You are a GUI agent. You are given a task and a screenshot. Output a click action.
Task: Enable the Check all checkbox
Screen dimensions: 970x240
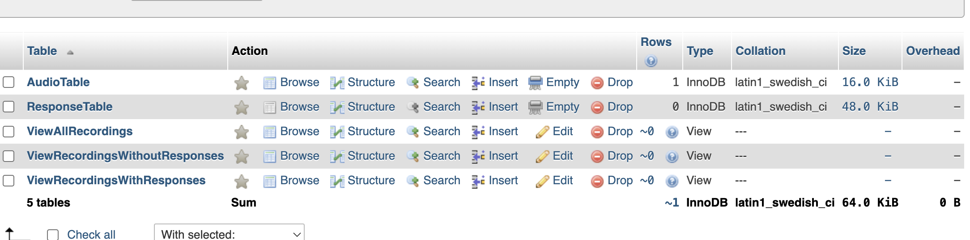tap(53, 235)
